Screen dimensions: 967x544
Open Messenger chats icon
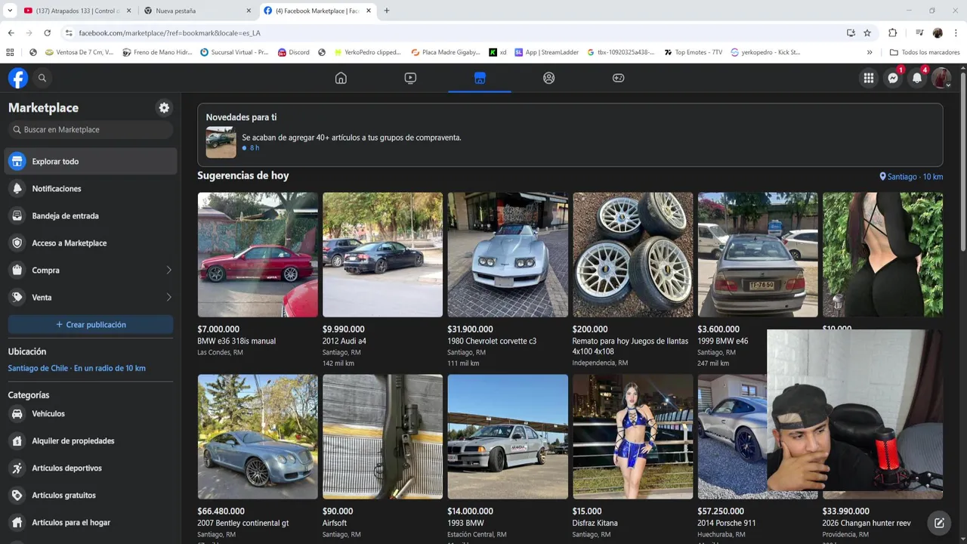pyautogui.click(x=893, y=78)
